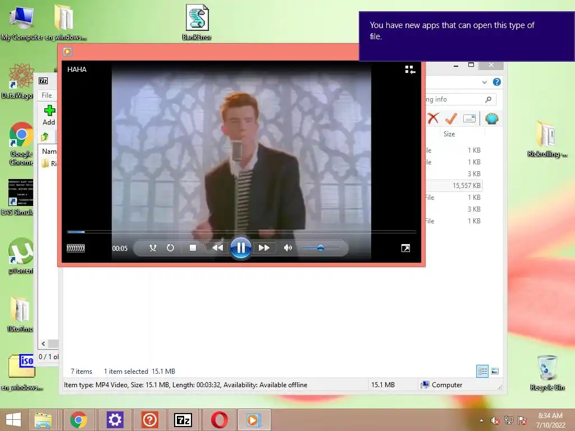Open the en_windows iso file icon
575x431 pixels.
click(x=21, y=372)
